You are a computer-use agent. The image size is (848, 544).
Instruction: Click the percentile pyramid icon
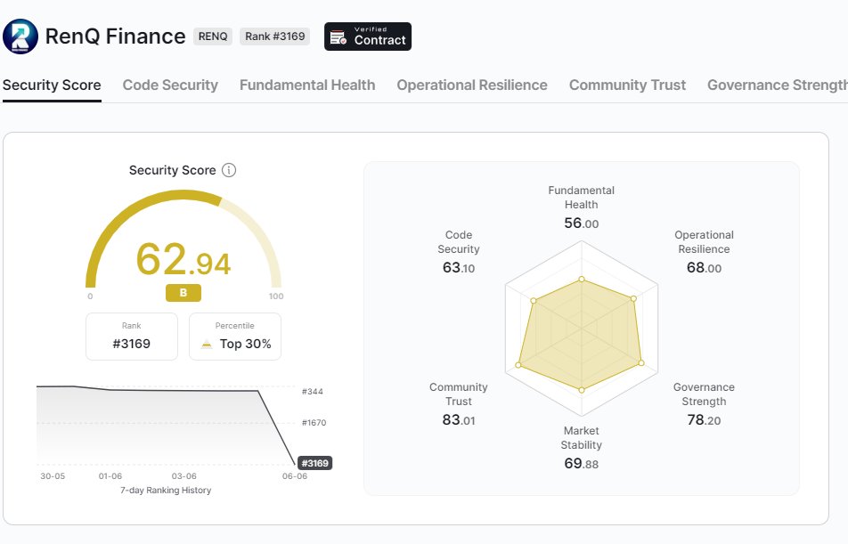coord(207,344)
